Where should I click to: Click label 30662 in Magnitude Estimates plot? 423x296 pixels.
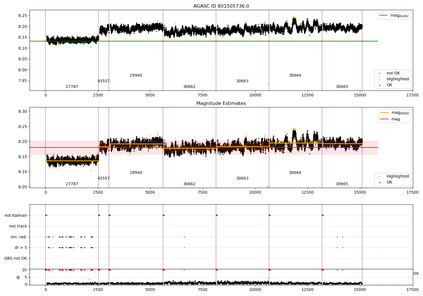click(189, 184)
